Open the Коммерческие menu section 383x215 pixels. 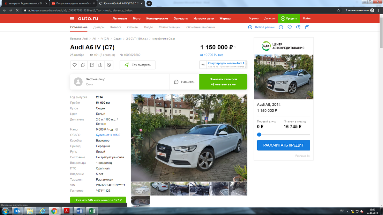click(157, 18)
